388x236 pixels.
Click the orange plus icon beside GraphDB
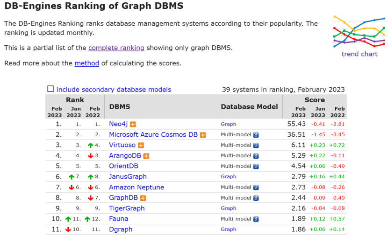pos(143,198)
